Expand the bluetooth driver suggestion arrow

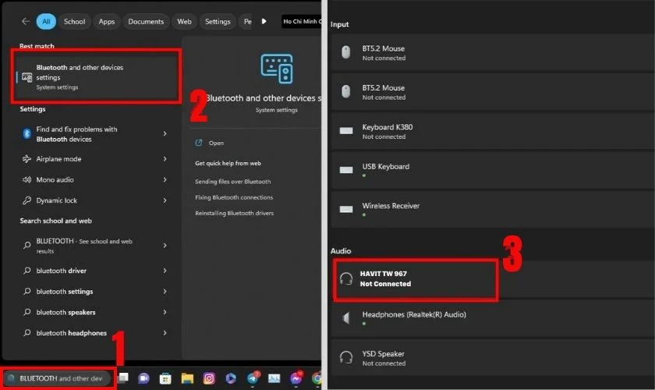tap(165, 271)
